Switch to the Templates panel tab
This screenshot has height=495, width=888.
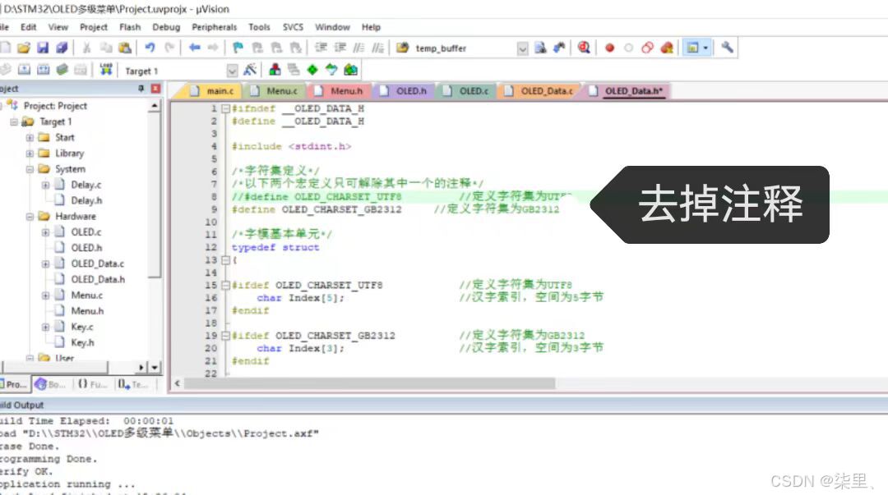click(x=132, y=384)
